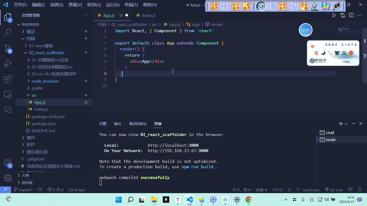
Task: Click the Explorer files icon in activity bar
Action: click(8, 17)
